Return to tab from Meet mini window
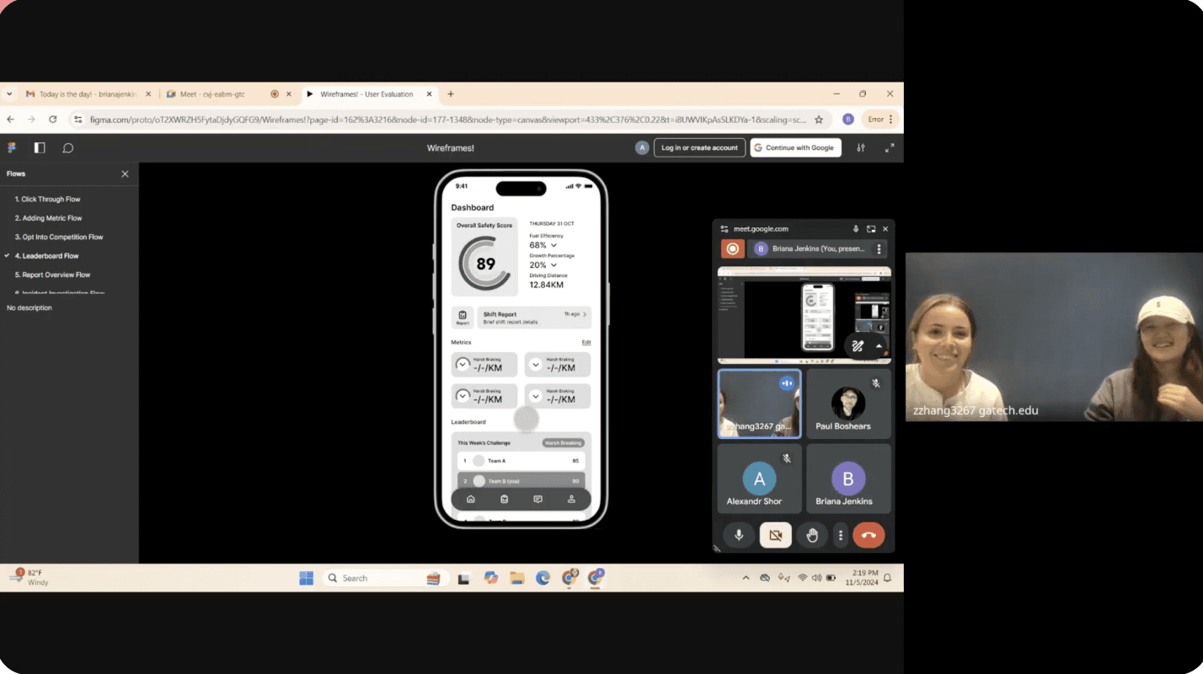Image resolution: width=1203 pixels, height=674 pixels. pyautogui.click(x=871, y=228)
